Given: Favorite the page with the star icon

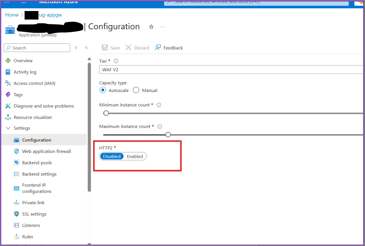Looking at the screenshot, I should tap(151, 27).
